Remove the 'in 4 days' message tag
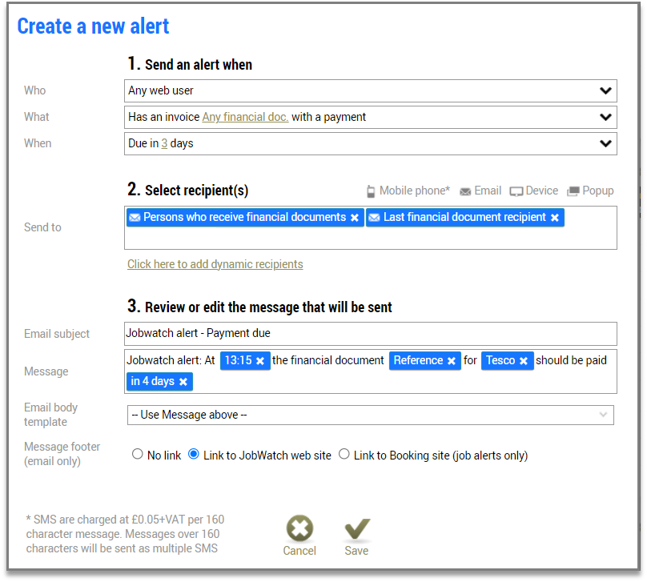This screenshot has height=582, width=647. click(183, 382)
